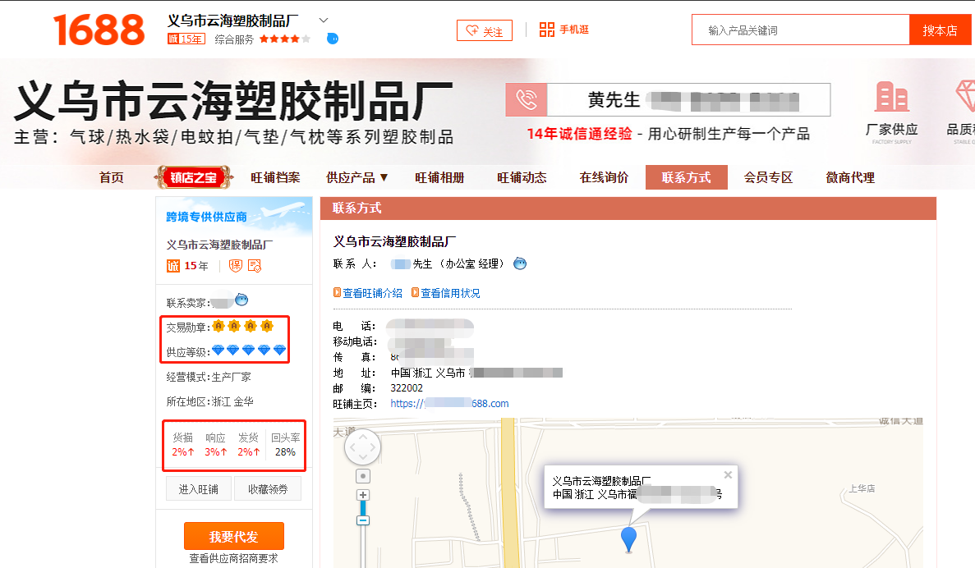Expand the 供应产品 dropdown menu
This screenshot has height=568, width=975.
pyautogui.click(x=357, y=177)
